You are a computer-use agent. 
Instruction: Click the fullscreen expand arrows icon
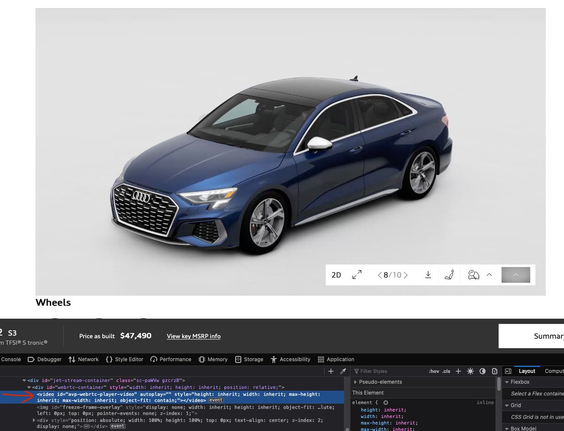357,275
